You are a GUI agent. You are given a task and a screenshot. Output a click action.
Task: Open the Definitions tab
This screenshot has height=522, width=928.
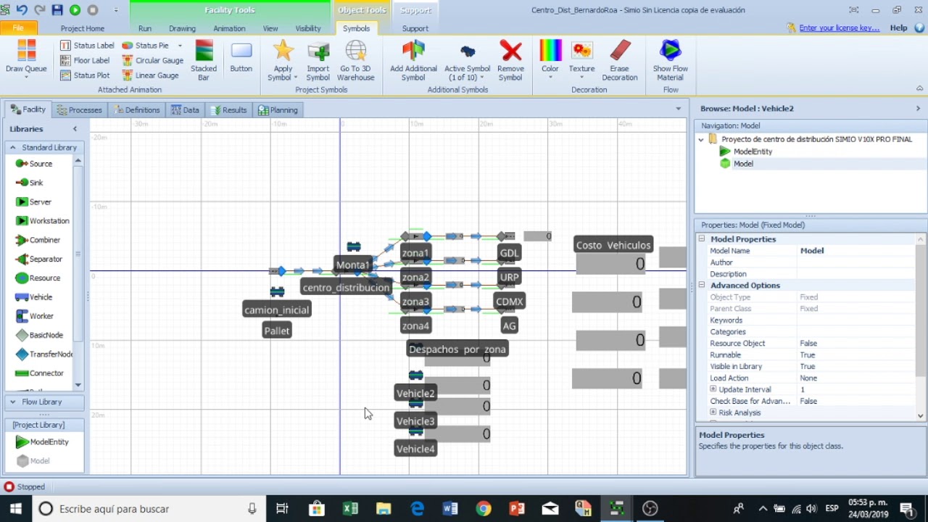[x=136, y=110]
